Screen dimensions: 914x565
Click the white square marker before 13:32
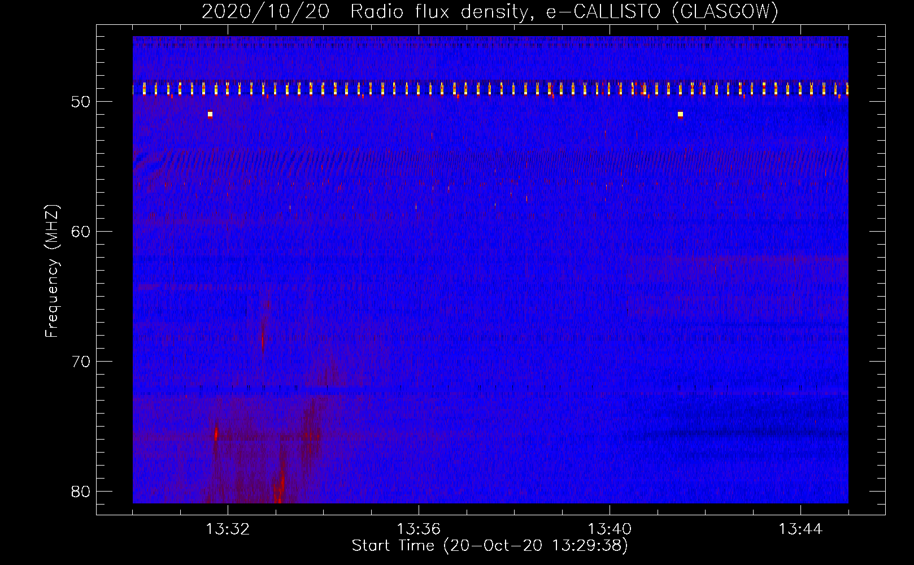tap(210, 114)
